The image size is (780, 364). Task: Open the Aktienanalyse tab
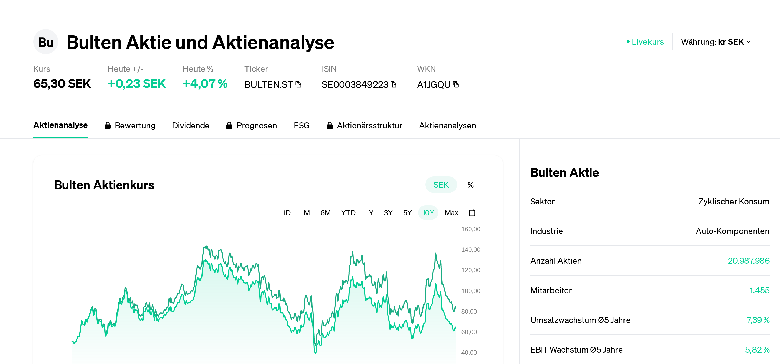coord(61,125)
